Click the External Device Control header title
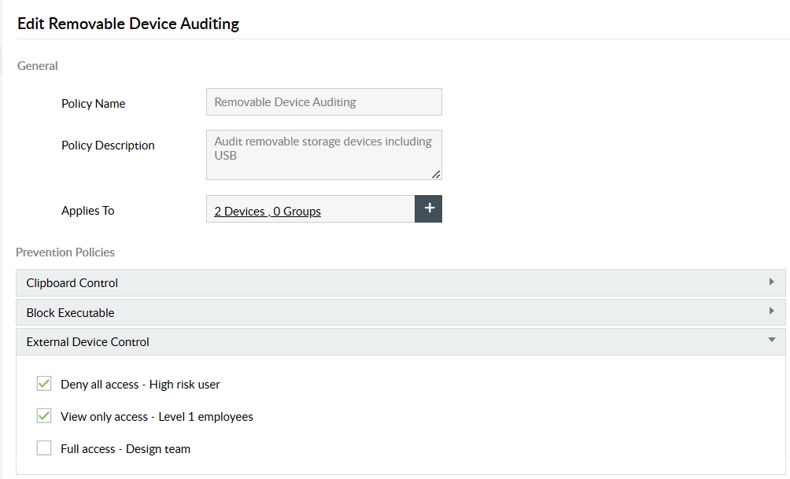790x479 pixels. 88,342
